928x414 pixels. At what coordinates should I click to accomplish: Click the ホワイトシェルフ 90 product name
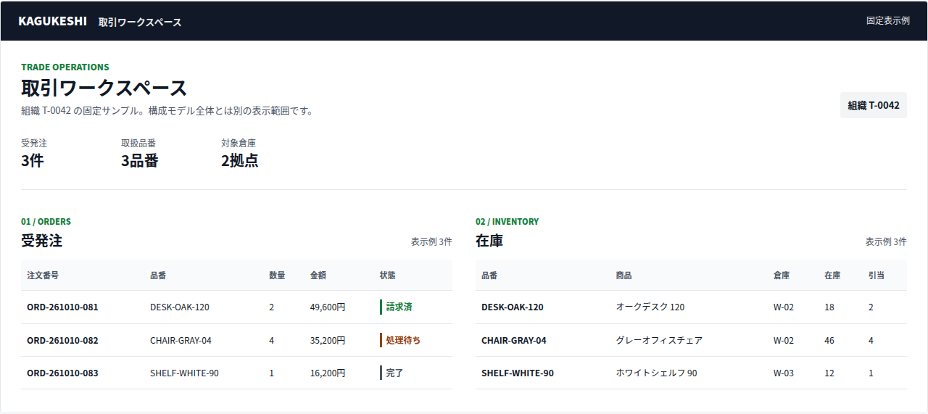click(657, 373)
